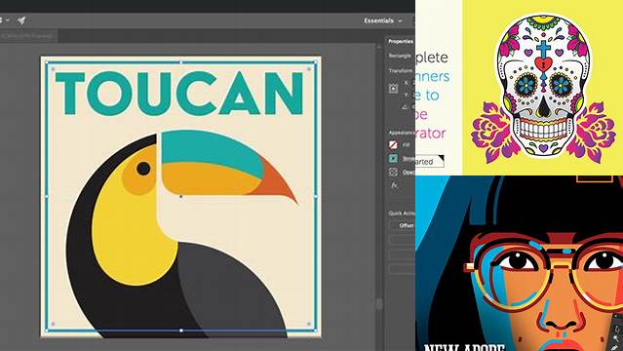623x351 pixels.
Task: Click the TOUCAN headline text
Action: [179, 94]
